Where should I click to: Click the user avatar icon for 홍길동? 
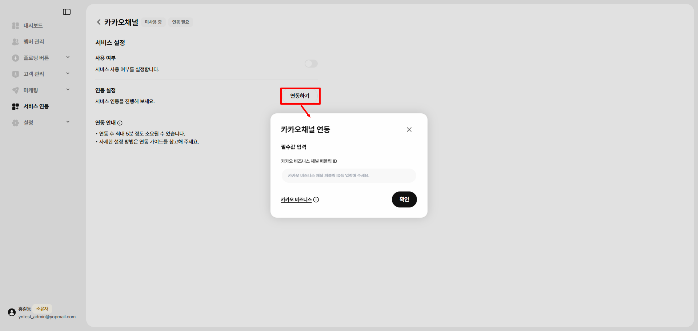12,312
